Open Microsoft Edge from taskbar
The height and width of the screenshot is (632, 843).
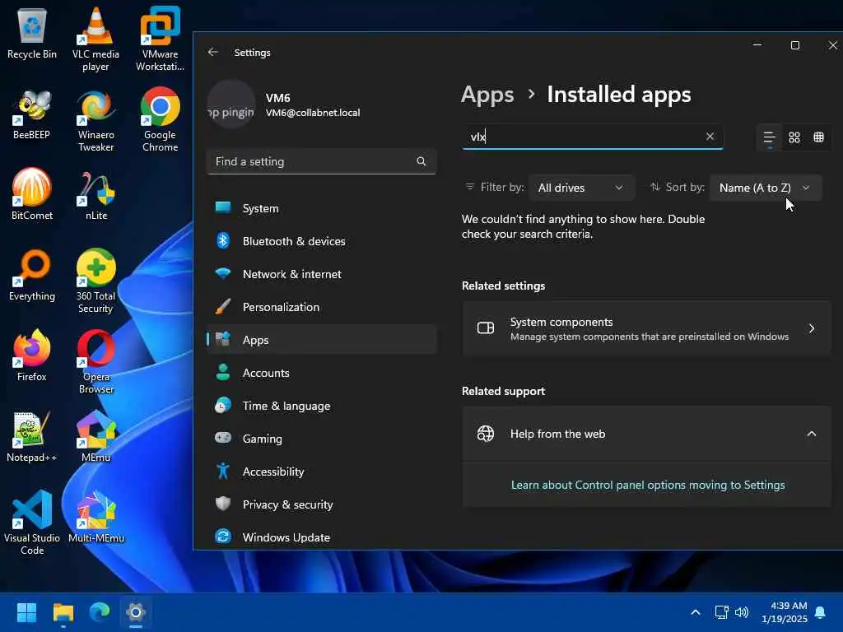click(x=100, y=611)
